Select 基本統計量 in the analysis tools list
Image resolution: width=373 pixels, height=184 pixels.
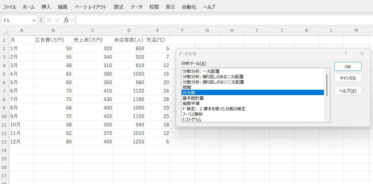(193, 98)
